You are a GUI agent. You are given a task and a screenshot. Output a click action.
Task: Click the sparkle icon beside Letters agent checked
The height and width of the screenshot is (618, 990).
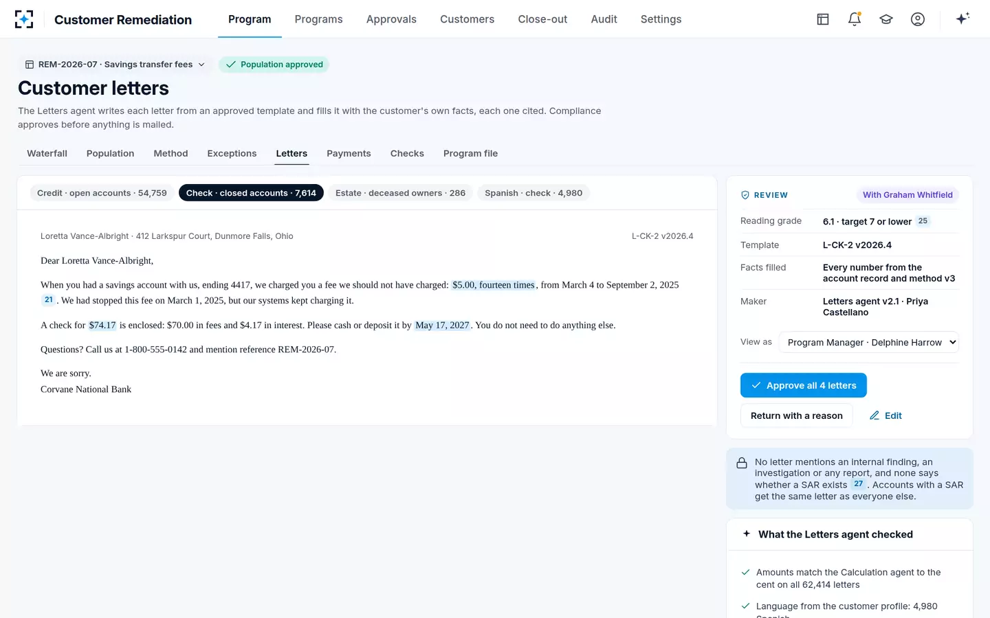tap(747, 534)
